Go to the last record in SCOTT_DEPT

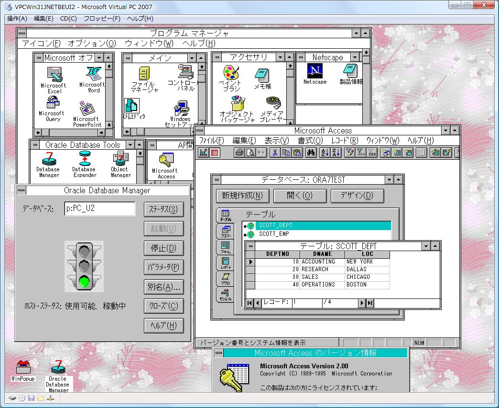point(370,303)
